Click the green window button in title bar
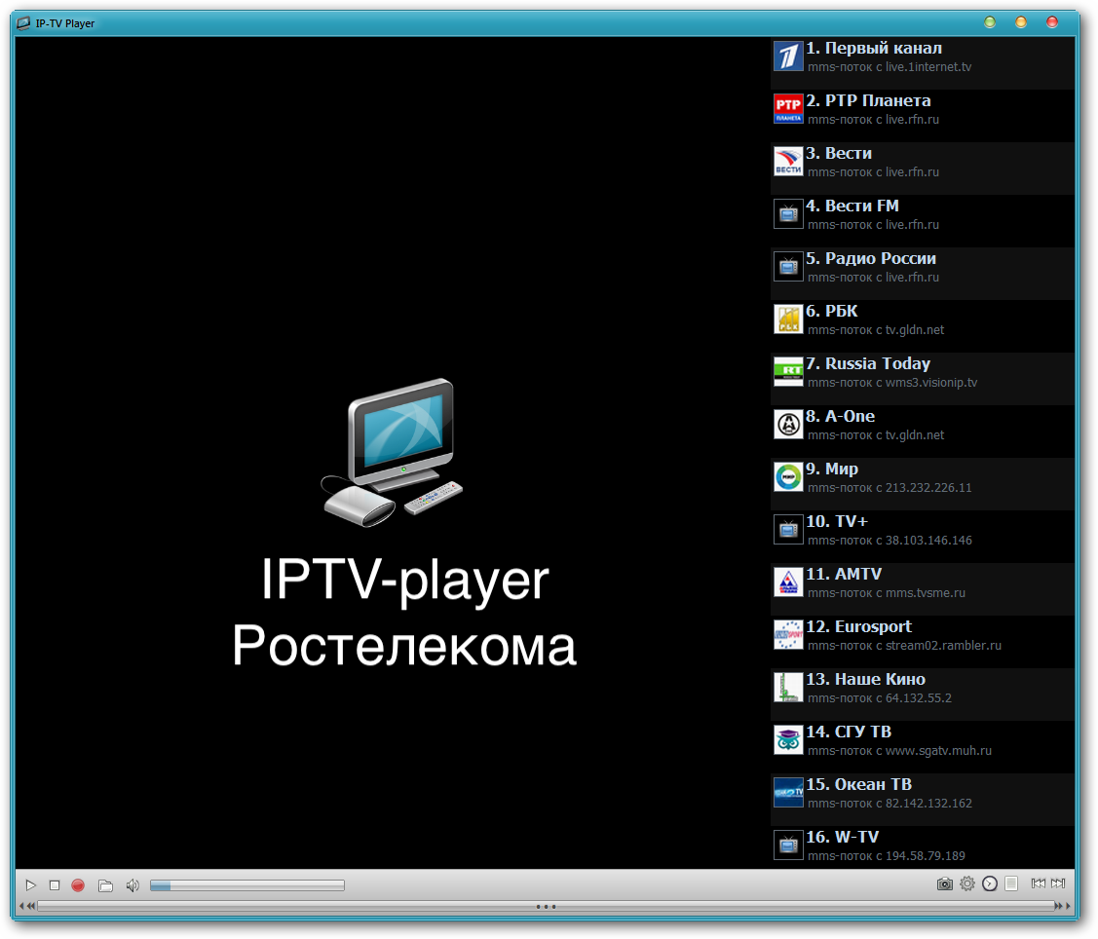1098x939 pixels. [990, 22]
